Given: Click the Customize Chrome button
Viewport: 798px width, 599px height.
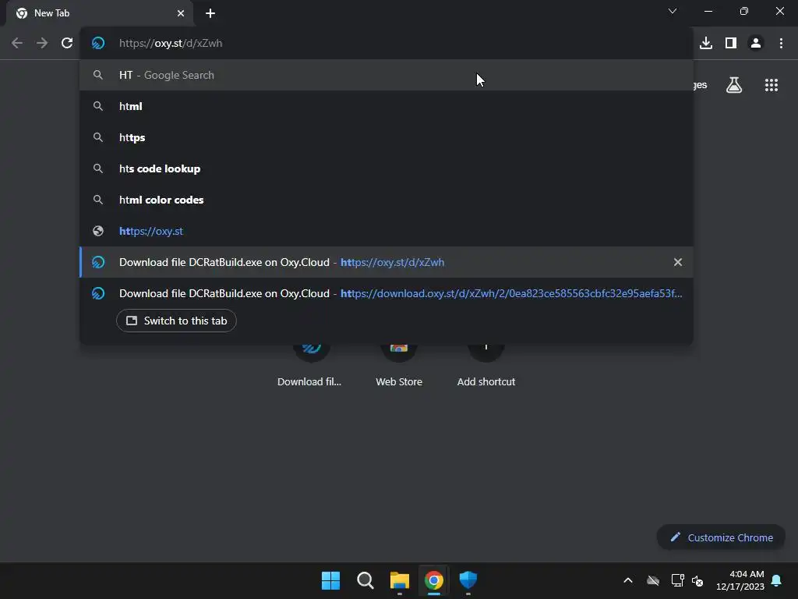Looking at the screenshot, I should click(x=721, y=537).
